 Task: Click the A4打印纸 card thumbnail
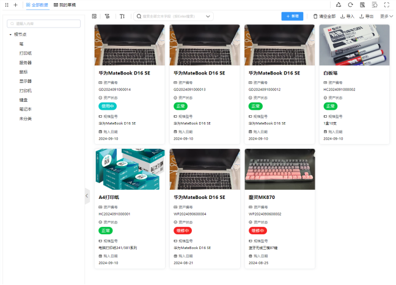(x=130, y=169)
